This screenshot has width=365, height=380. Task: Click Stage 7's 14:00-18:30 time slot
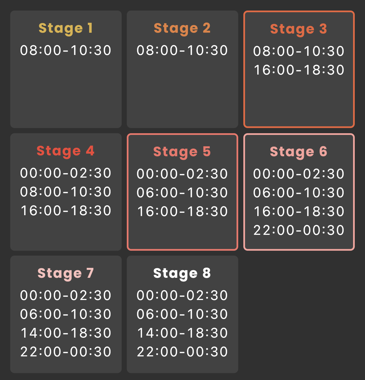66,333
